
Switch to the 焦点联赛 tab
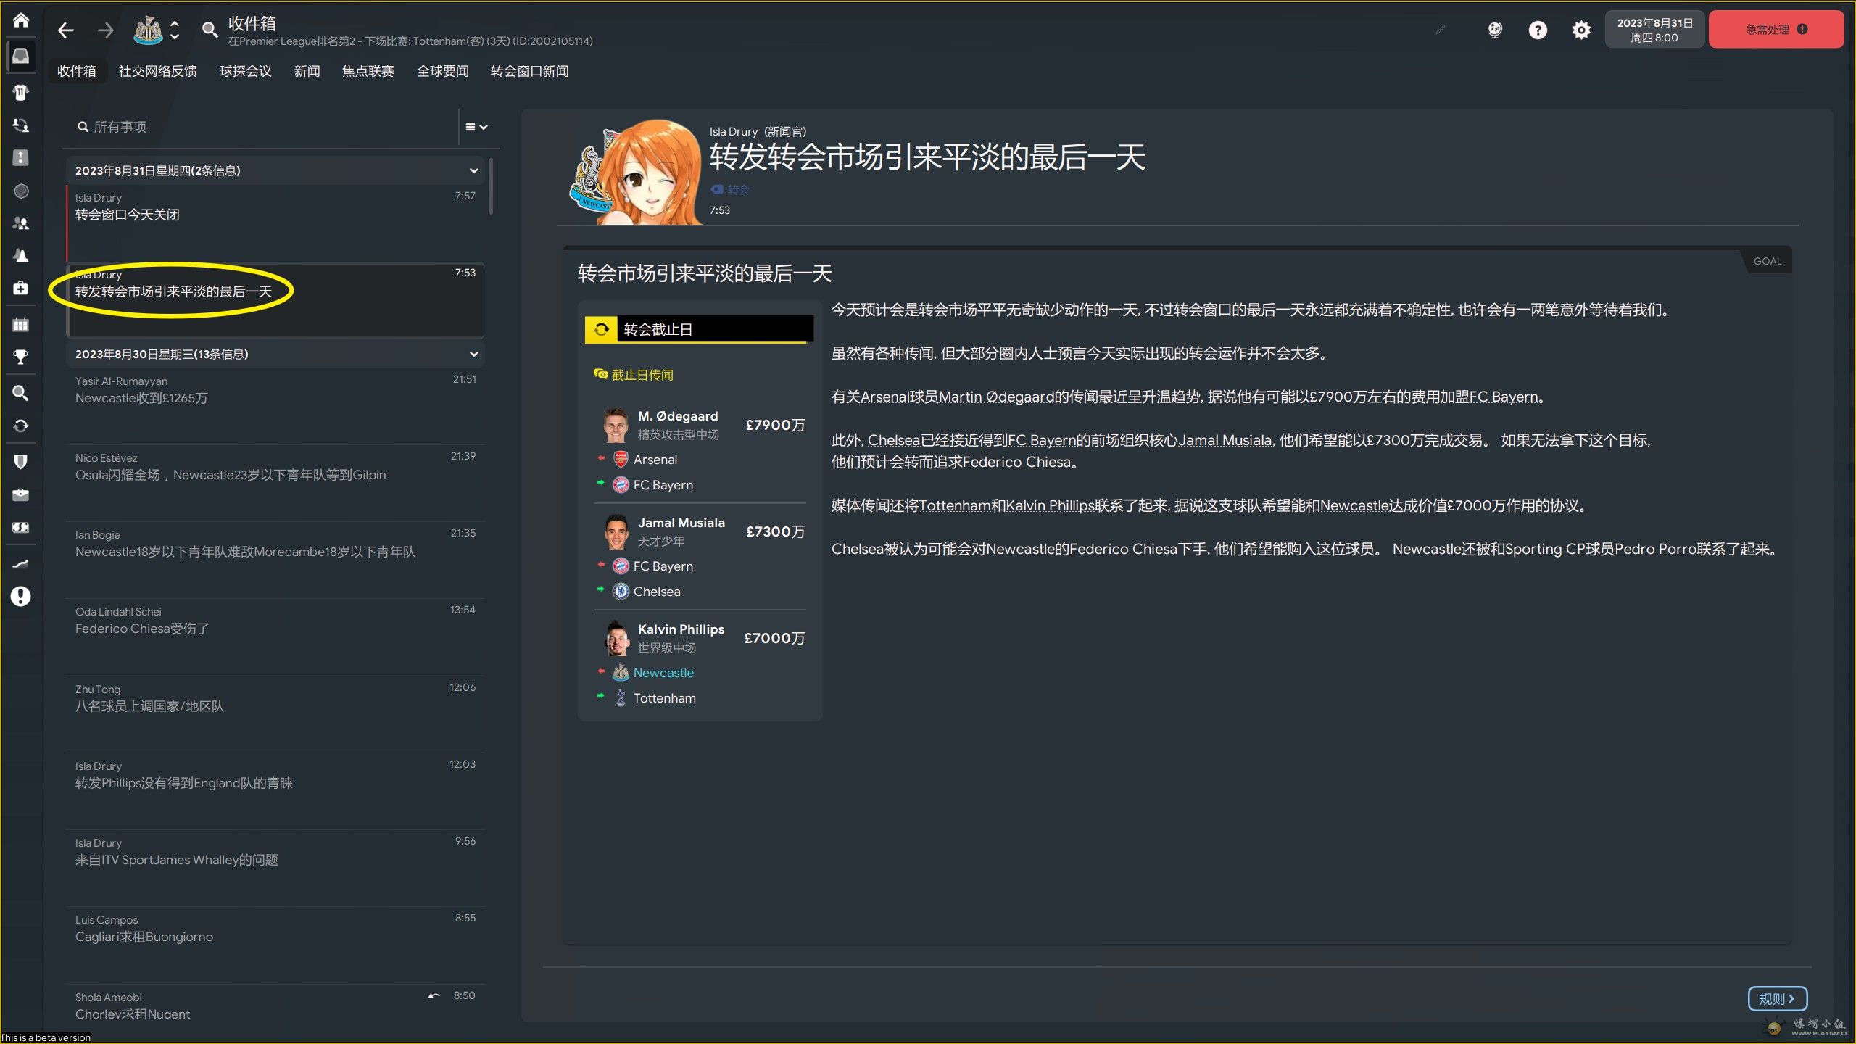coord(368,71)
